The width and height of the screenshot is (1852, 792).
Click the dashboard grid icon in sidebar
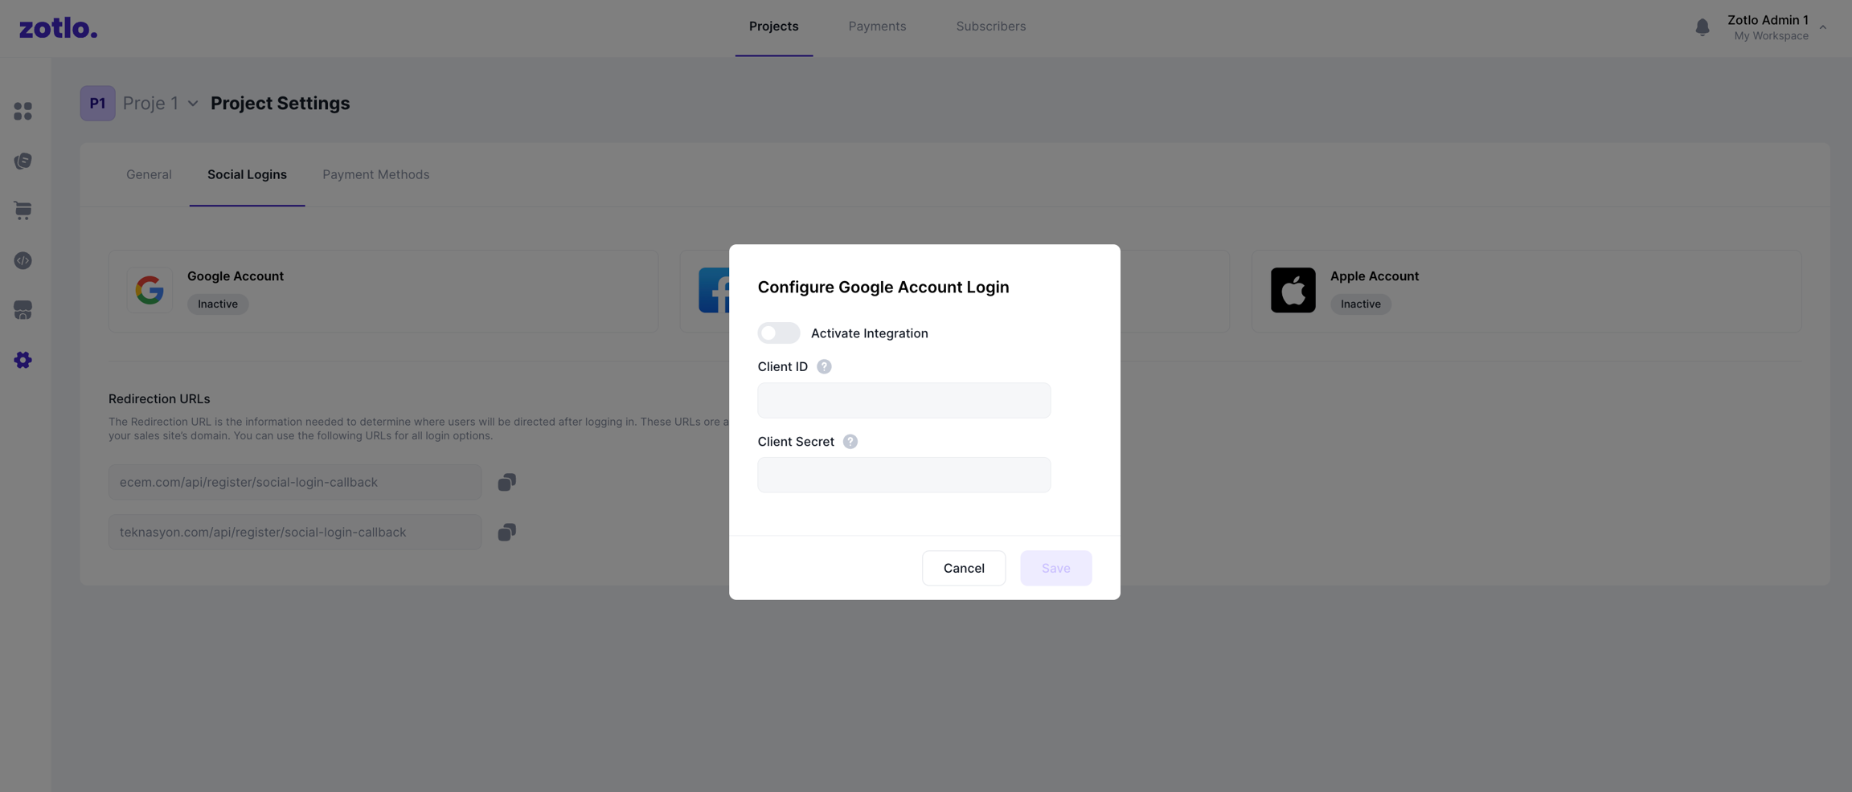[23, 111]
